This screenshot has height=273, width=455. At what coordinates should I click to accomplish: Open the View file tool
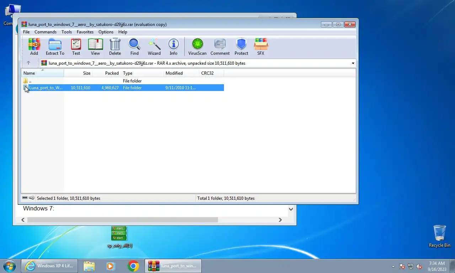click(95, 47)
